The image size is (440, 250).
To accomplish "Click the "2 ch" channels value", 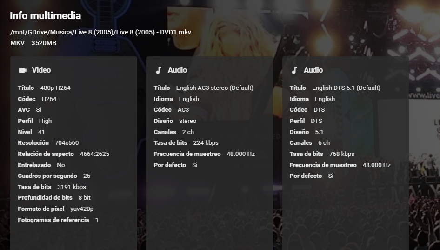I will (x=188, y=132).
